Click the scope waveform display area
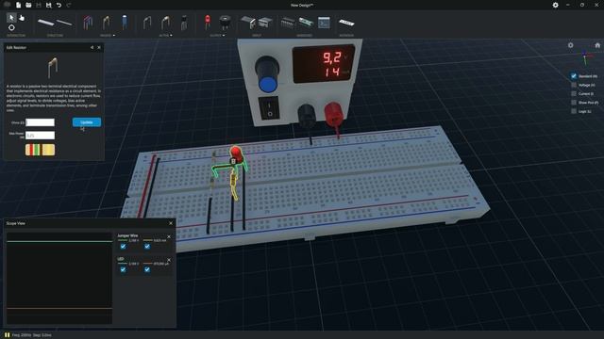The height and width of the screenshot is (339, 604). [59, 278]
